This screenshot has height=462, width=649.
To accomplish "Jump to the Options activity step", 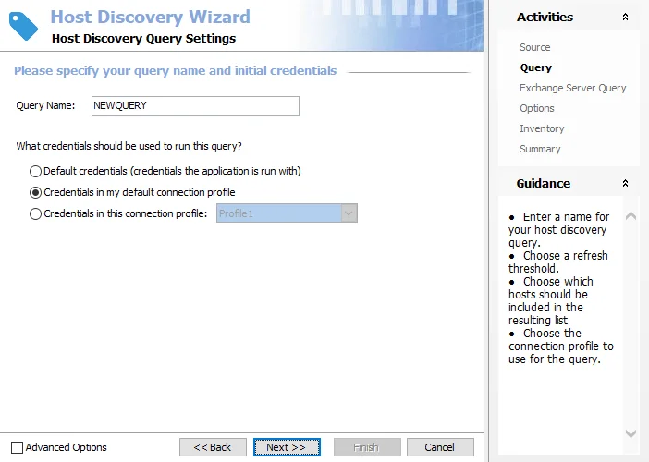I will tap(537, 108).
